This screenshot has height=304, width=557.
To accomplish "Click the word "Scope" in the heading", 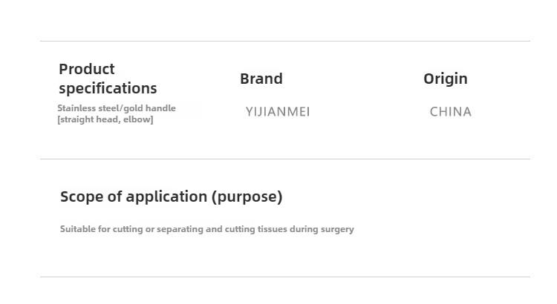I will (x=82, y=196).
